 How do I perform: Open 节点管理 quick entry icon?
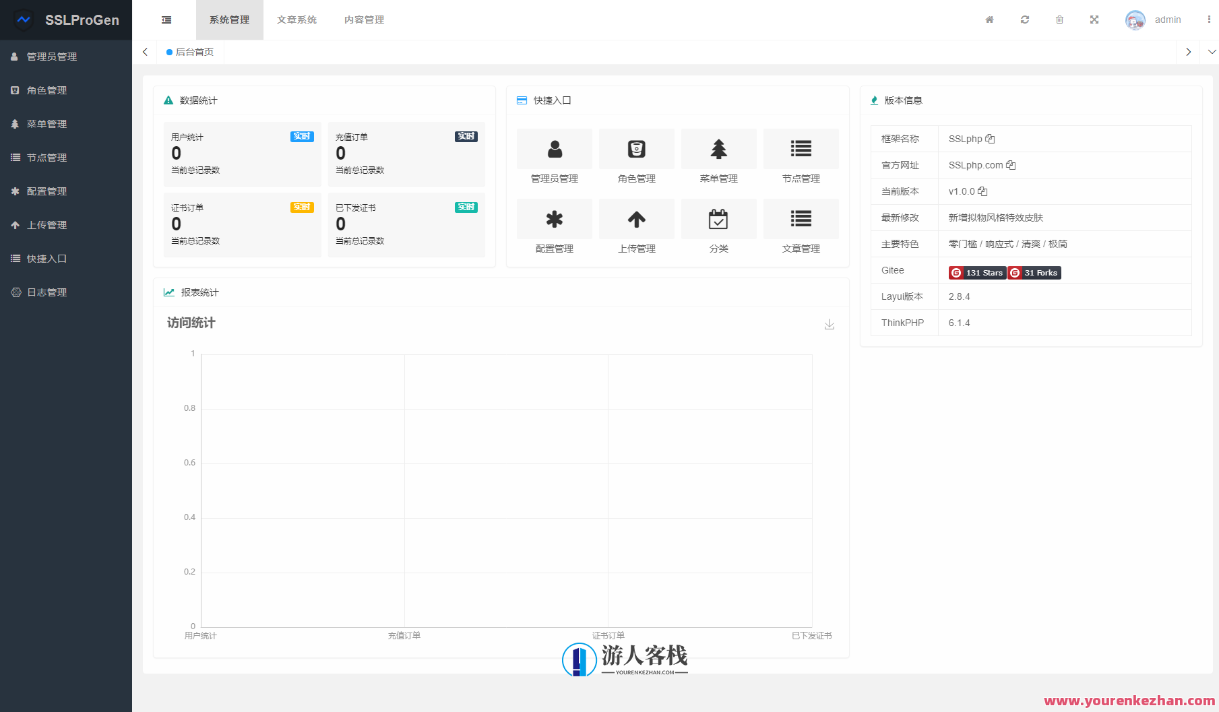[x=801, y=149]
